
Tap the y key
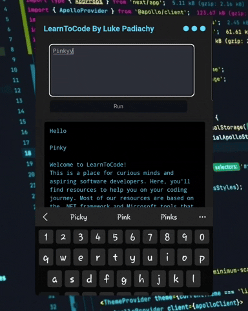pos(132,257)
